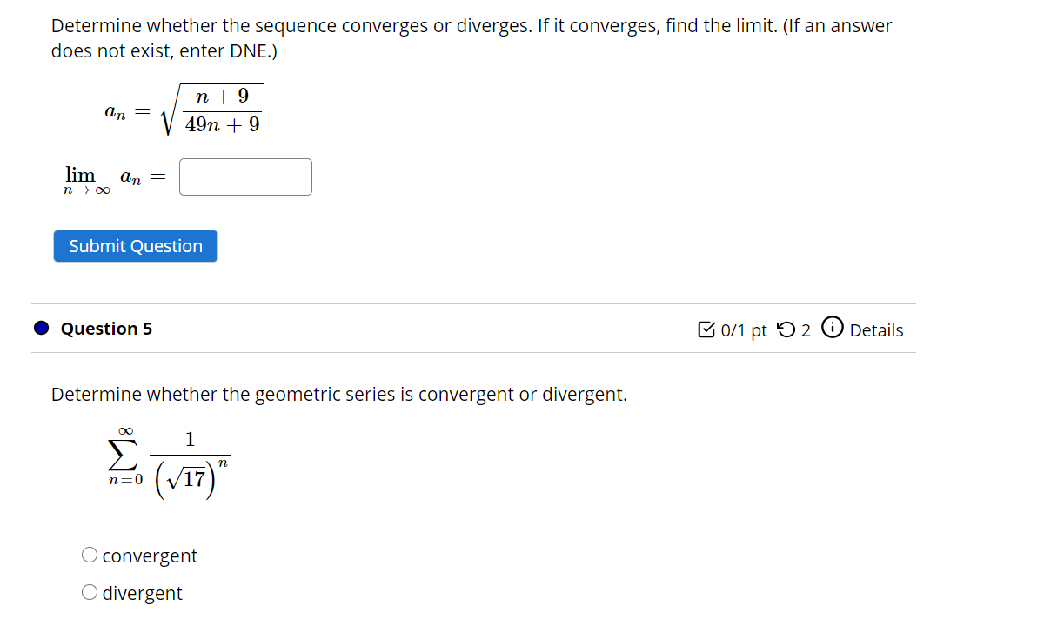The width and height of the screenshot is (1064, 619).
Task: Click the limit answer input box
Action: [x=244, y=176]
